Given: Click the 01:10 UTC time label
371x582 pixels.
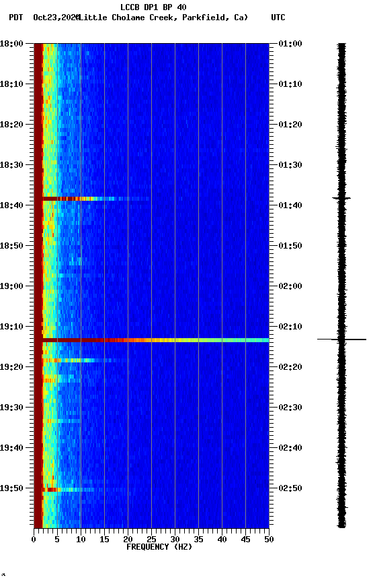Looking at the screenshot, I should pyautogui.click(x=290, y=84).
